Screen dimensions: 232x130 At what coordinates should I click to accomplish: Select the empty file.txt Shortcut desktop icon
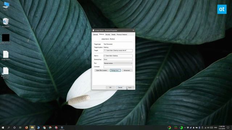click(6, 73)
